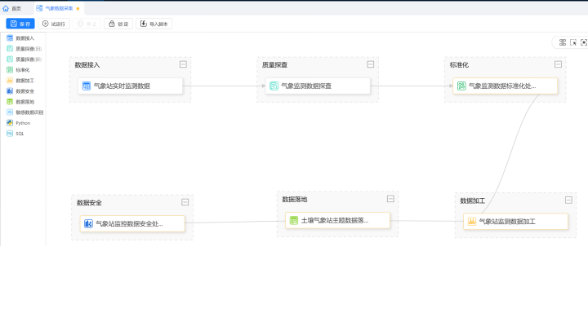Switch to the 首页 home tab
The height and width of the screenshot is (326, 588).
coord(12,7)
